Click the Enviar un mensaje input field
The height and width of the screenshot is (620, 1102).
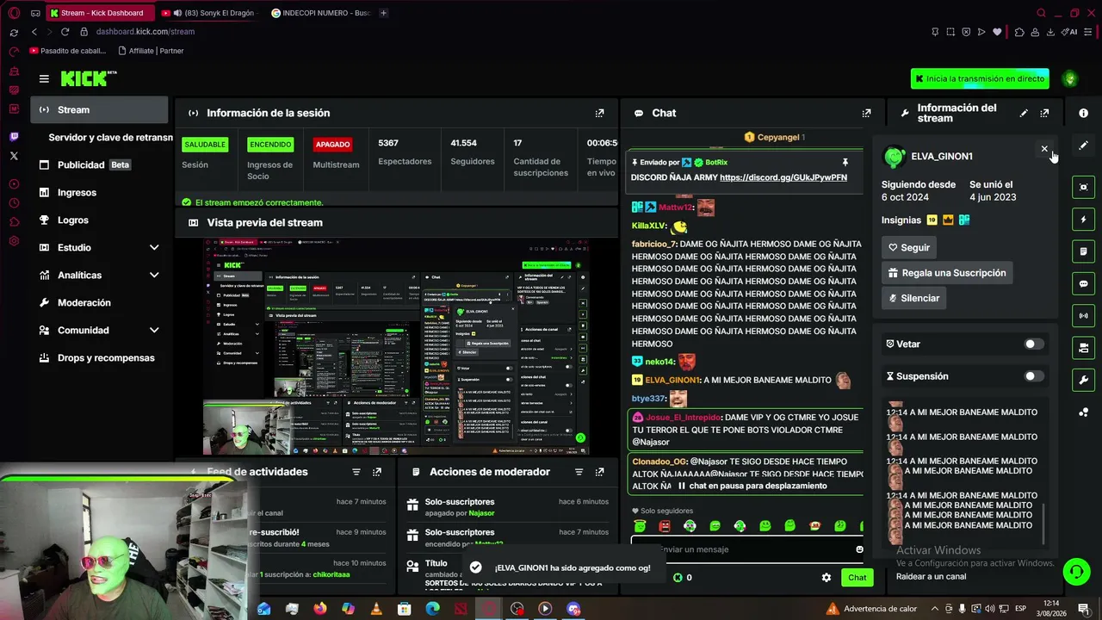point(747,549)
